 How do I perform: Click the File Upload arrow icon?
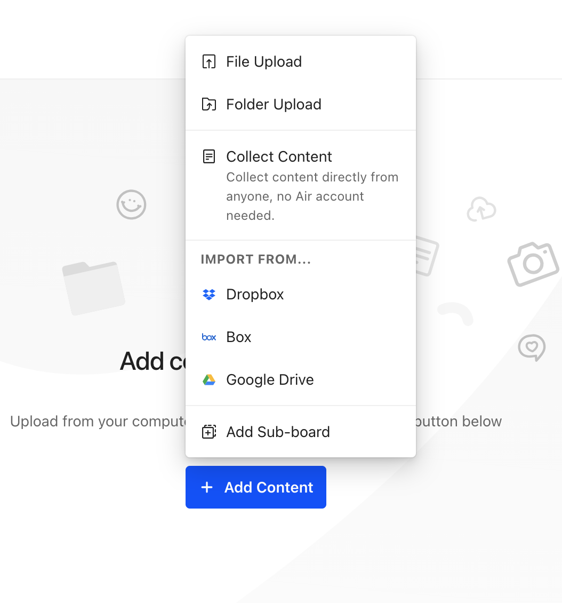click(208, 62)
